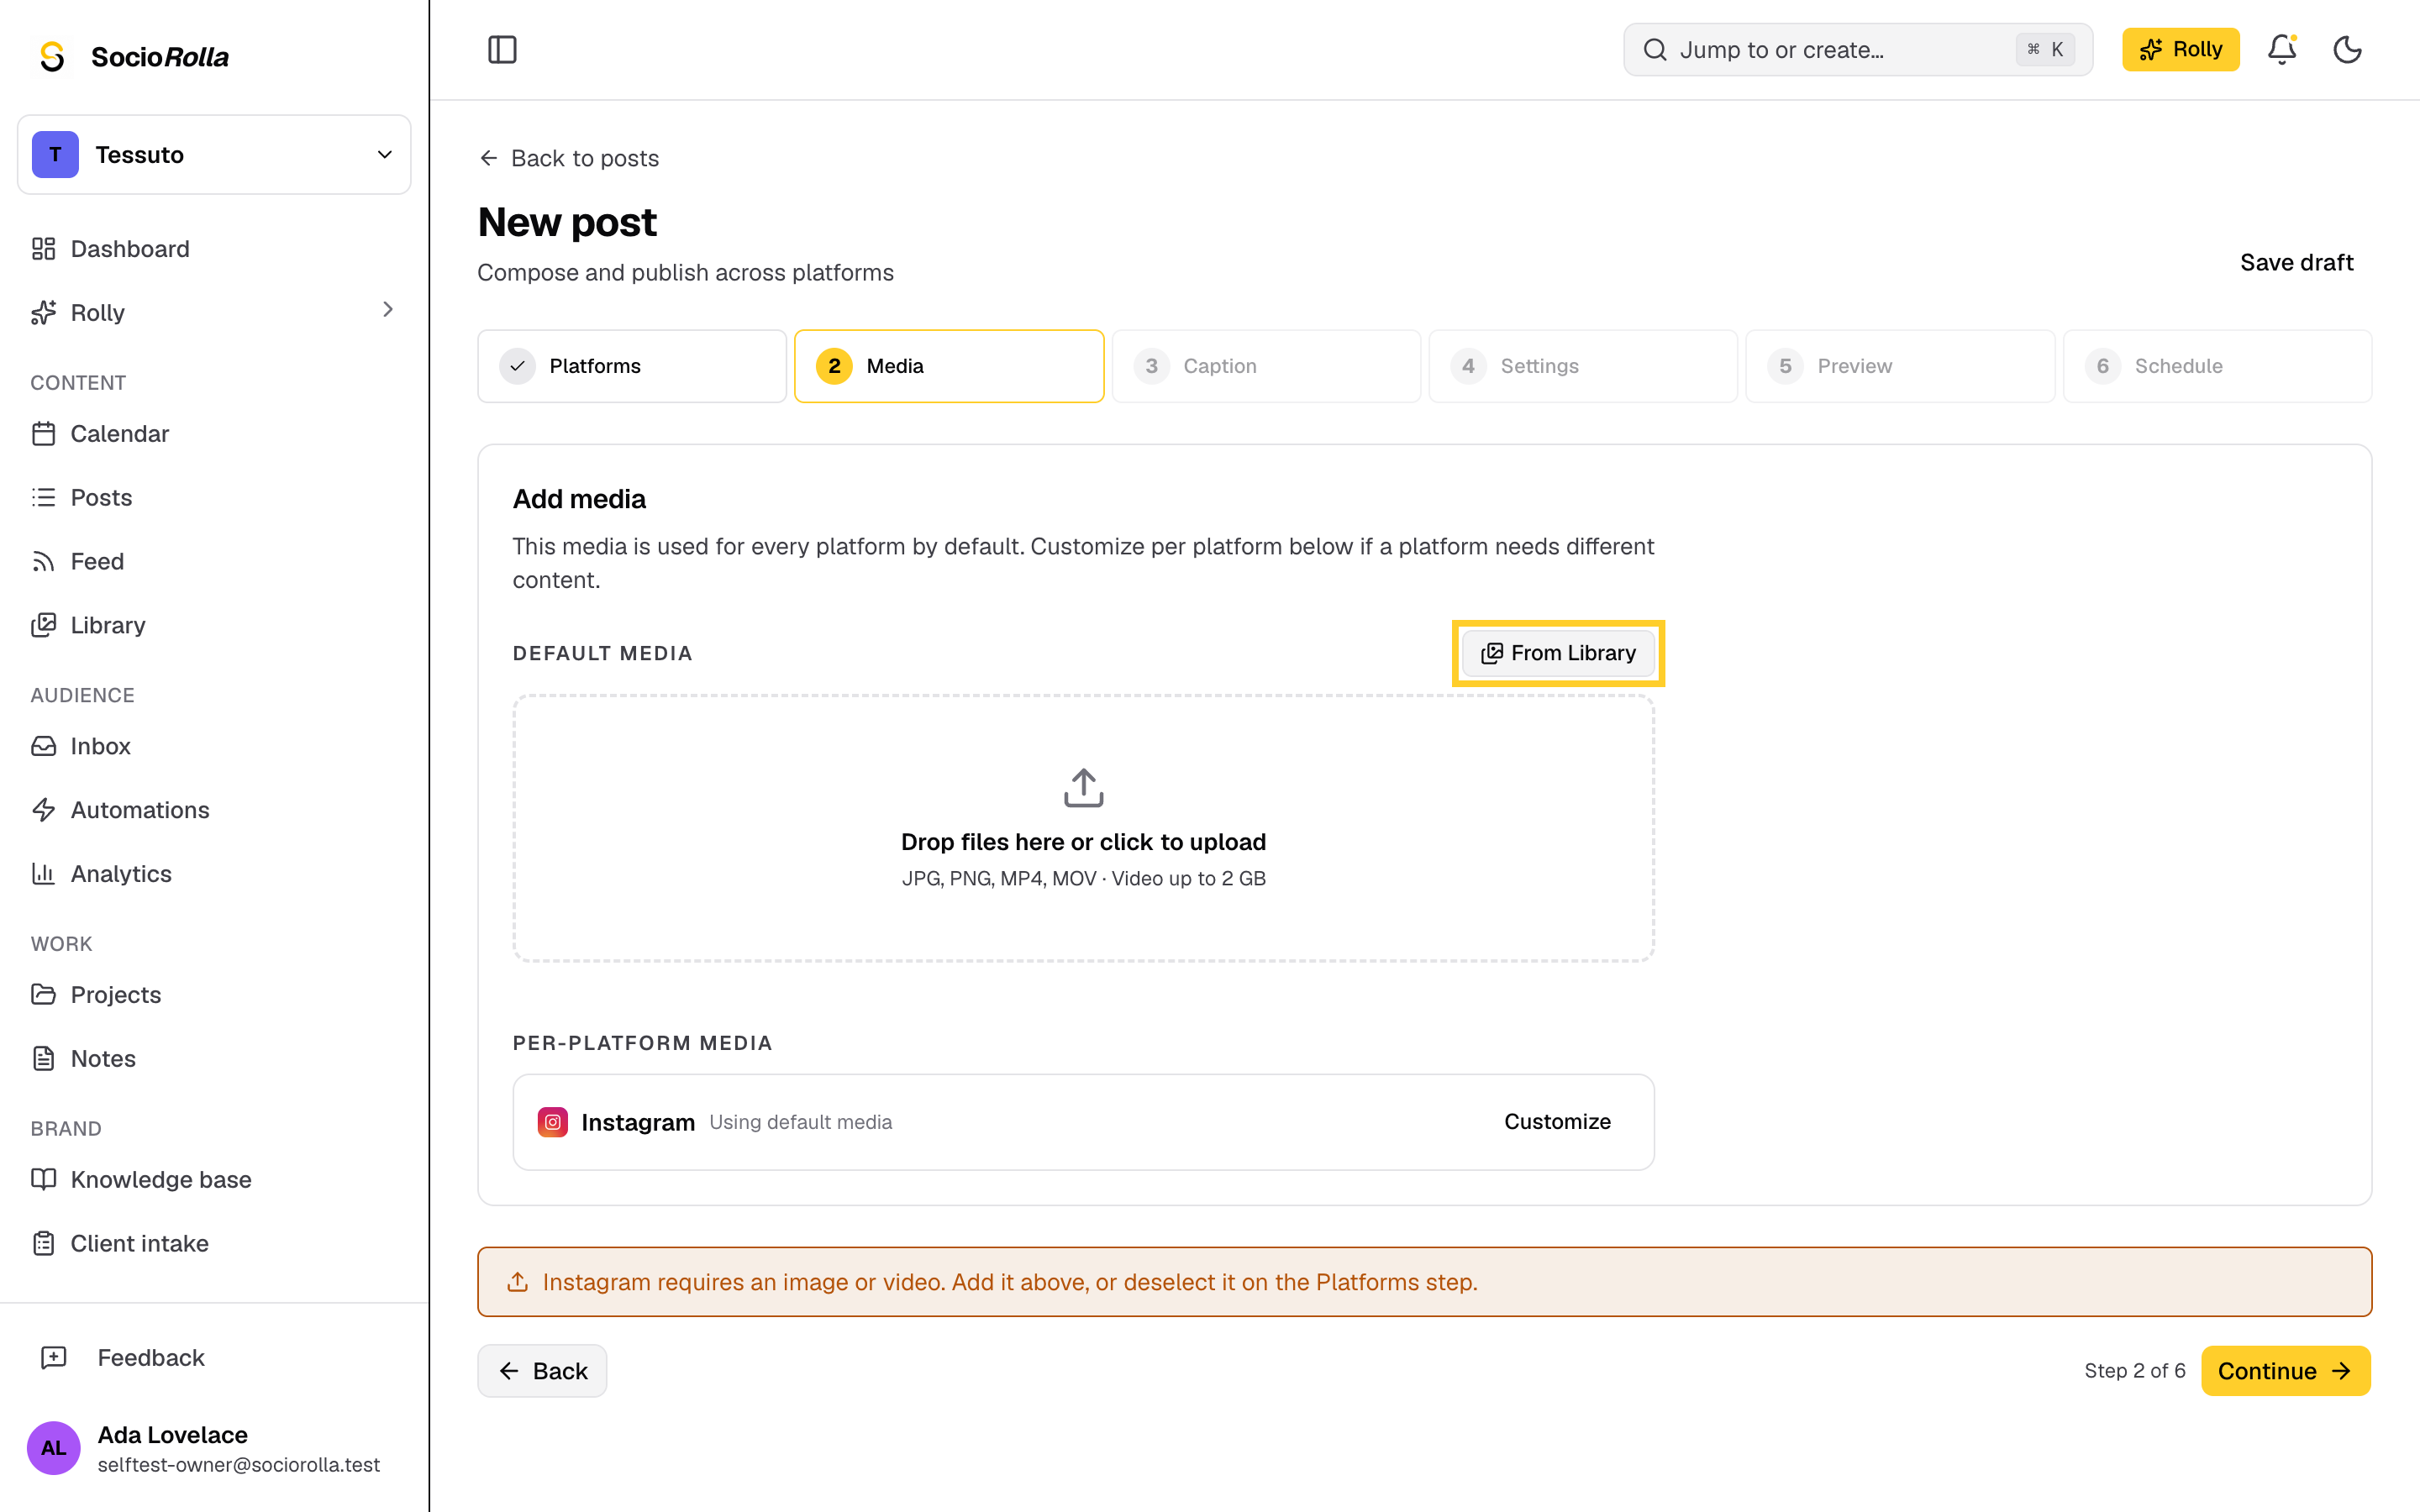Select the Media step tab
Image resolution: width=2420 pixels, height=1512 pixels.
948,366
